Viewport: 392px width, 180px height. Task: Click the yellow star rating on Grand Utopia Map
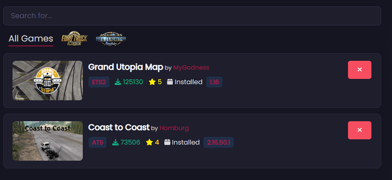[x=152, y=82]
